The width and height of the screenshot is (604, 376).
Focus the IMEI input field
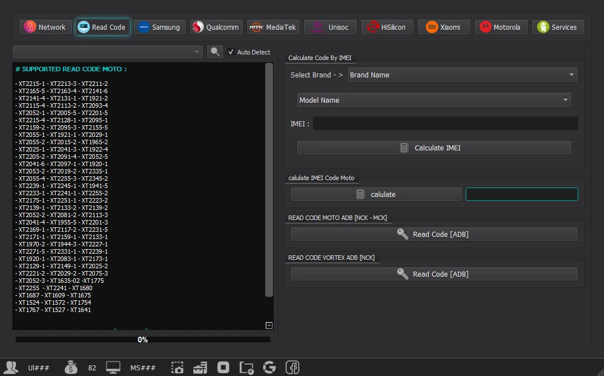(446, 123)
